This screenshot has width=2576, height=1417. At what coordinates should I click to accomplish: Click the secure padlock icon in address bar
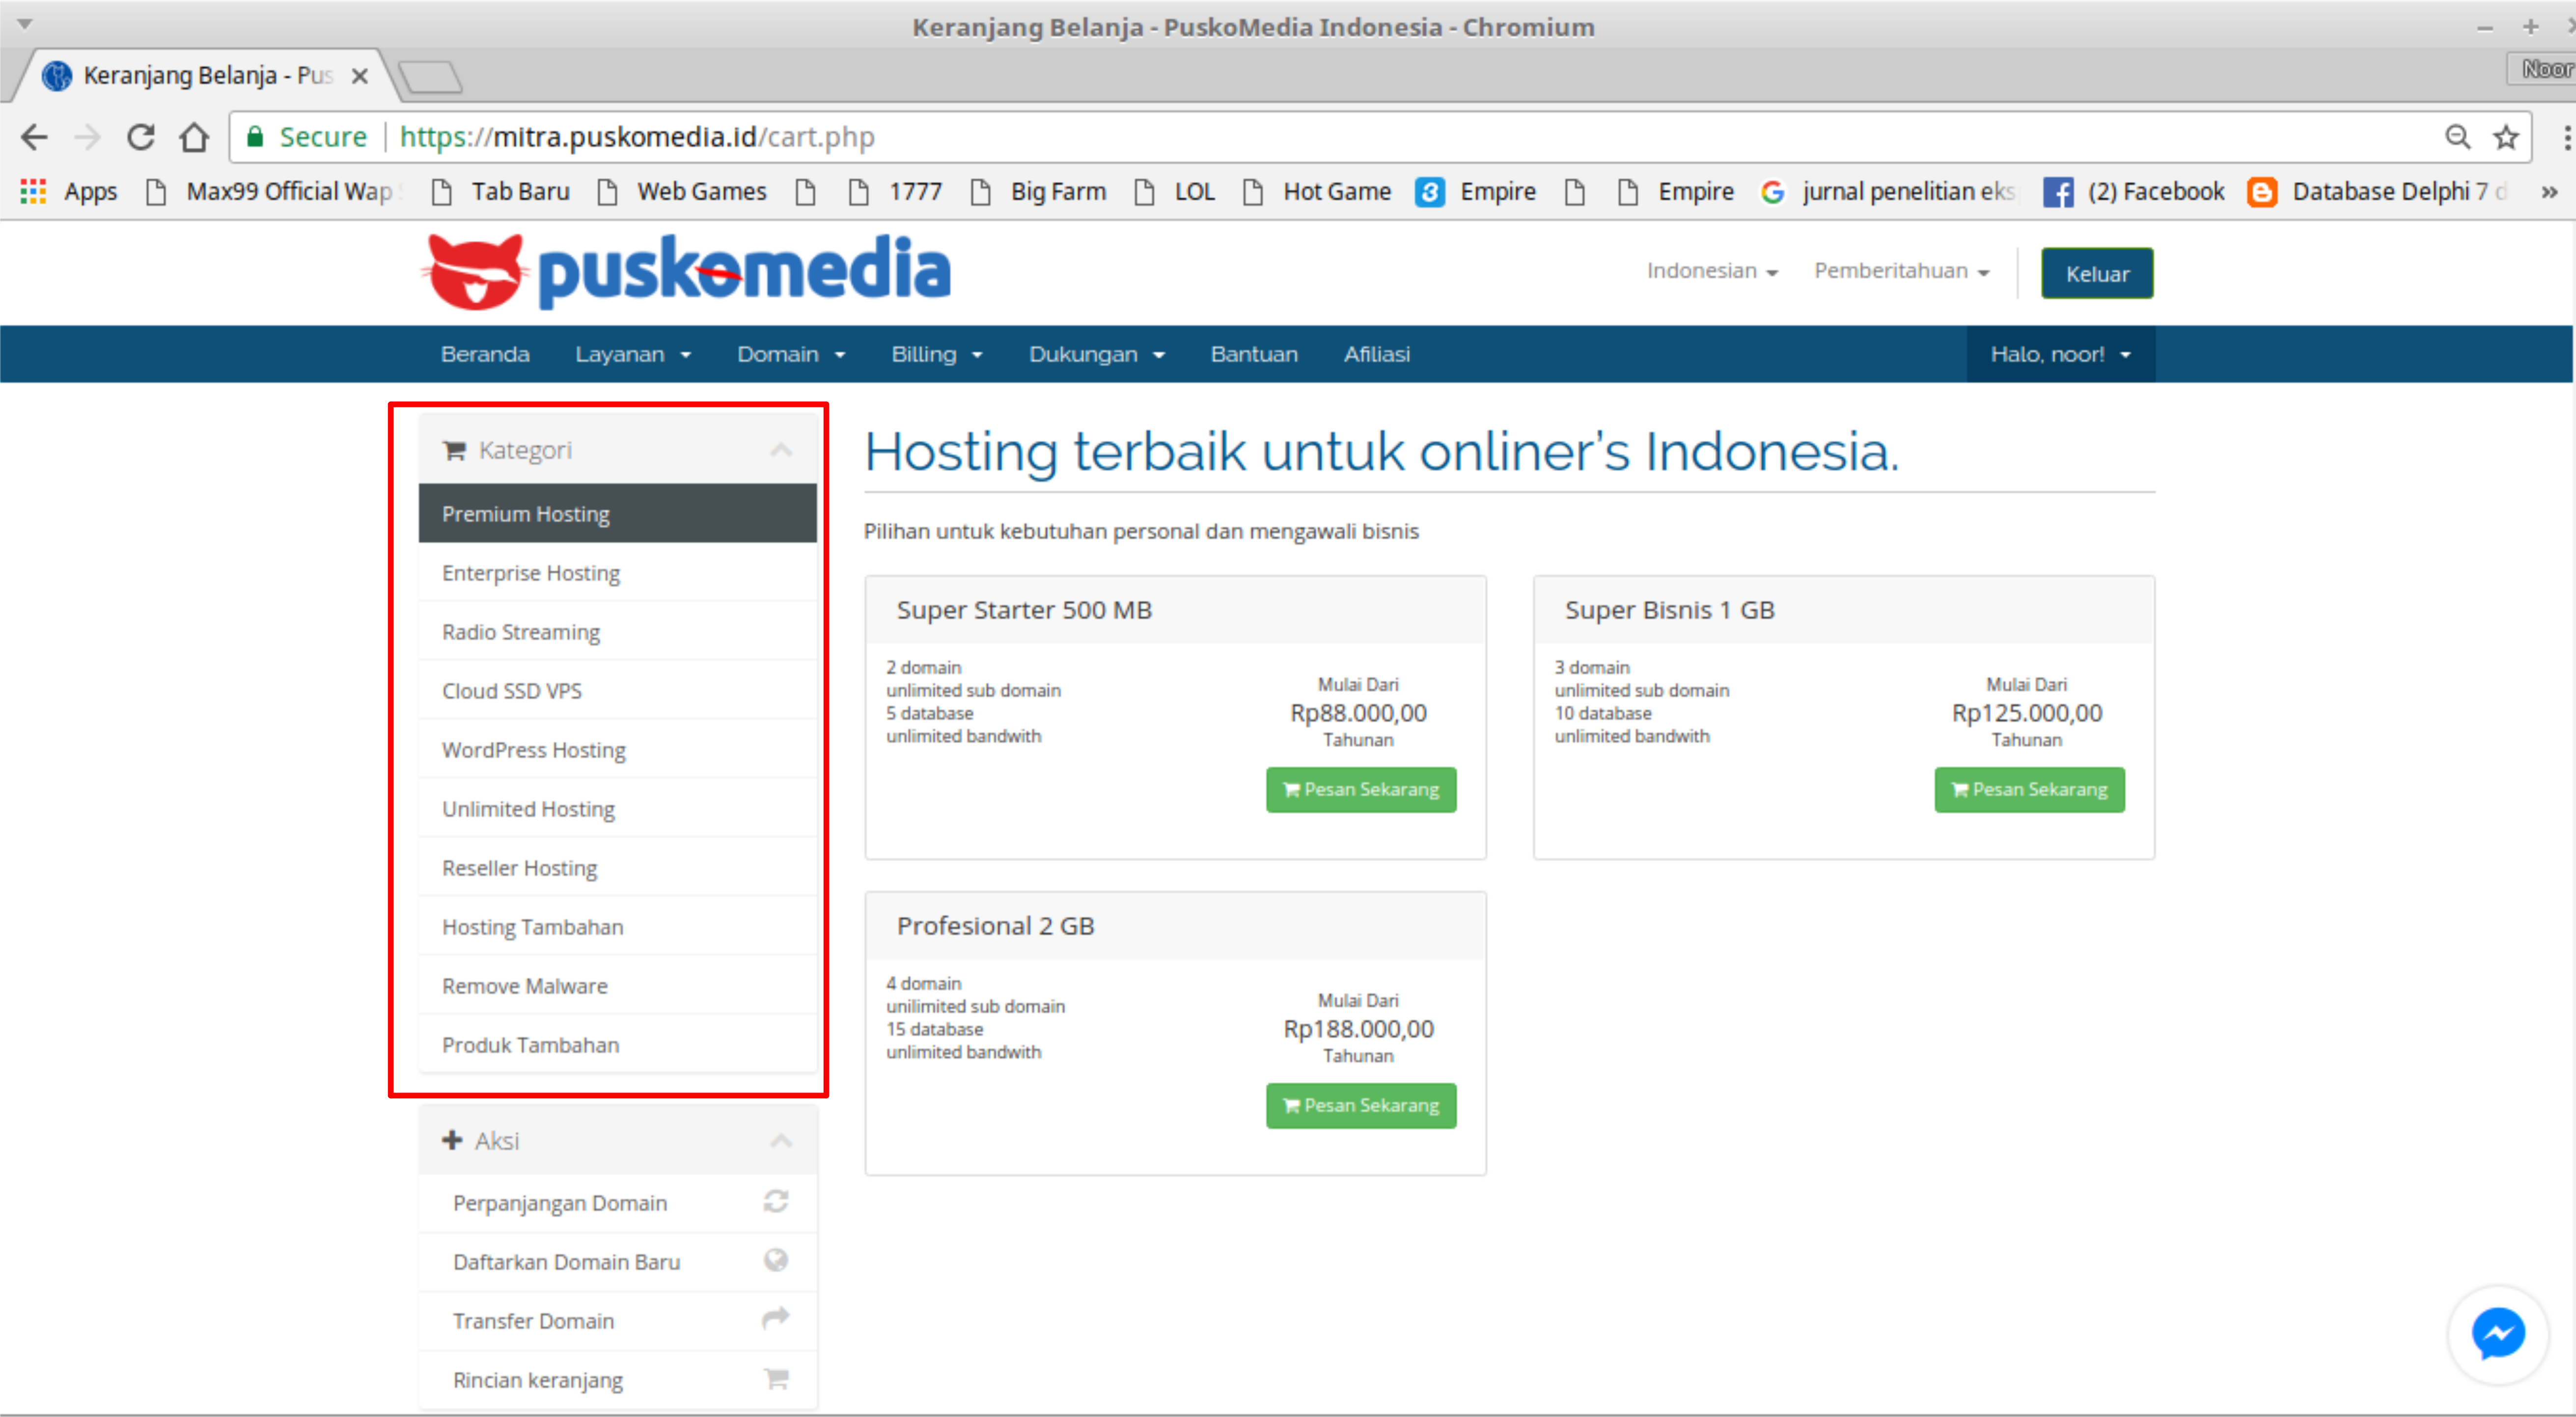coord(255,137)
